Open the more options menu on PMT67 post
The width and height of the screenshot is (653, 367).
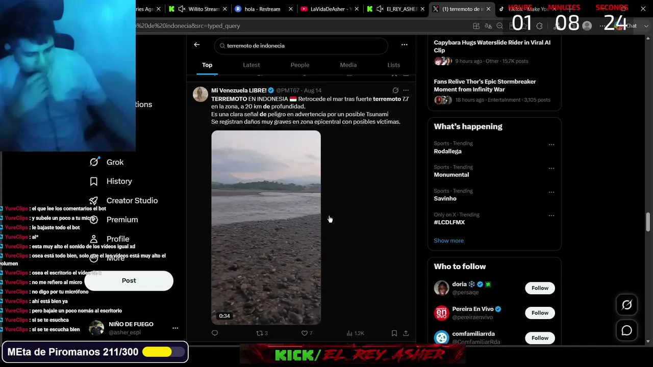pos(406,90)
